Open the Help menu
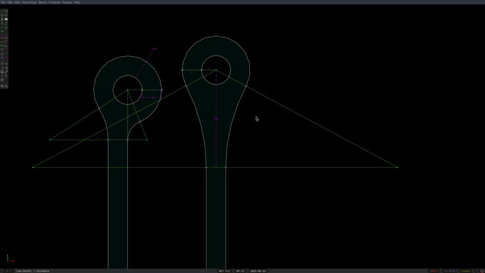This screenshot has height=273, width=485. [77, 2]
